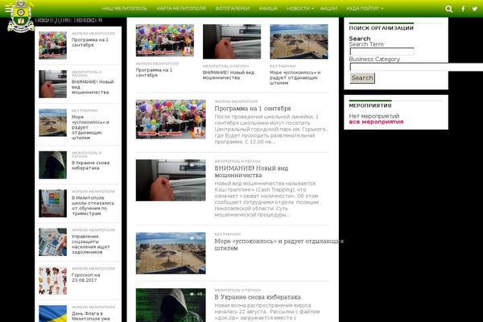Click the Search button
The height and width of the screenshot is (322, 483).
[362, 78]
